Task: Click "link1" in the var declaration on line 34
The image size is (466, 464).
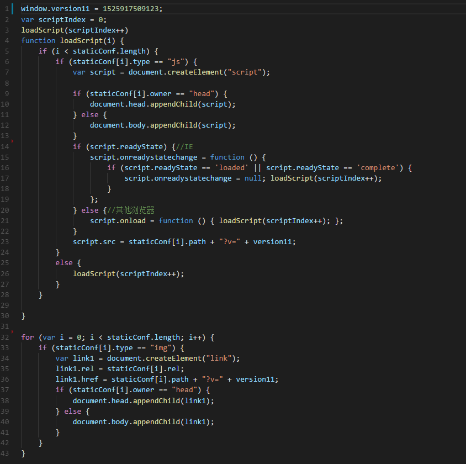Action: click(83, 358)
